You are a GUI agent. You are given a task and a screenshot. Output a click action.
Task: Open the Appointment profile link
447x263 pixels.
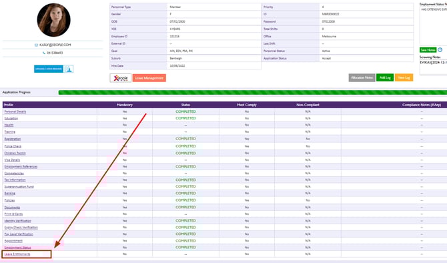13,241
